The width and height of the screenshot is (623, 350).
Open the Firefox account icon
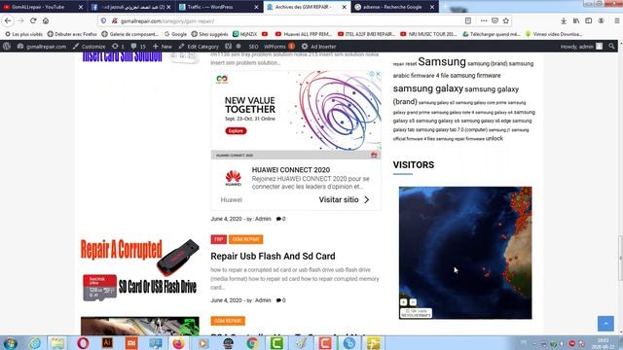tap(602, 20)
